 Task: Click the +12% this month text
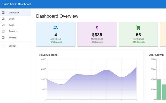(56, 42)
